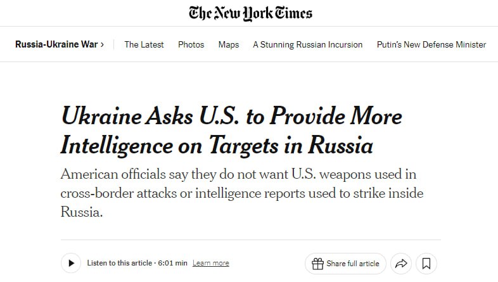Switch to the Maps tab

(x=229, y=44)
